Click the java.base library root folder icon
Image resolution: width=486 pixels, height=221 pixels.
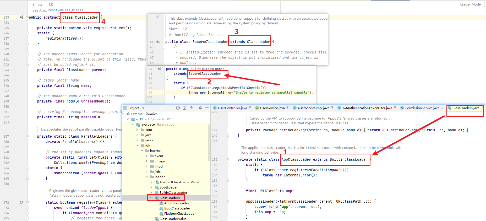[x=138, y=125]
